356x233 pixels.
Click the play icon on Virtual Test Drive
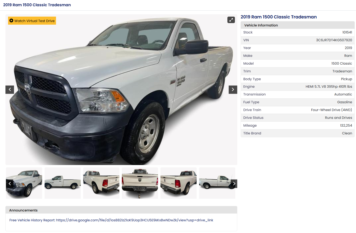coord(11,20)
